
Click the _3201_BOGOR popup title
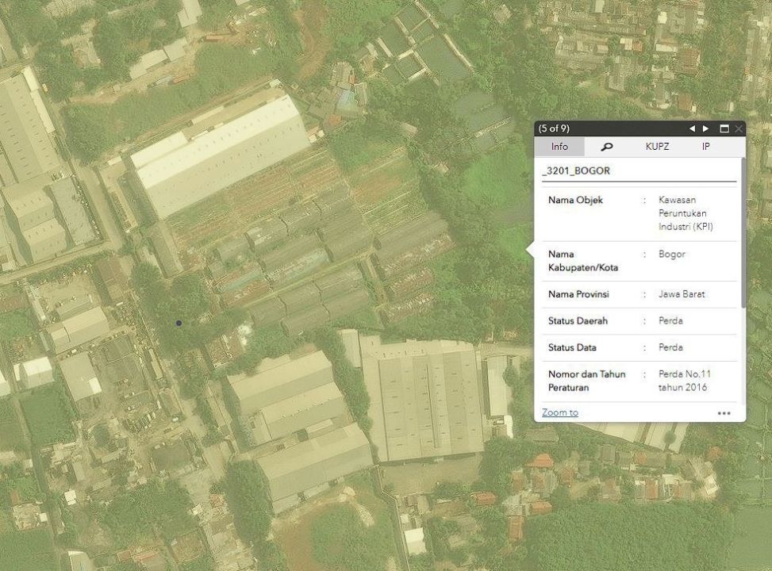point(576,171)
